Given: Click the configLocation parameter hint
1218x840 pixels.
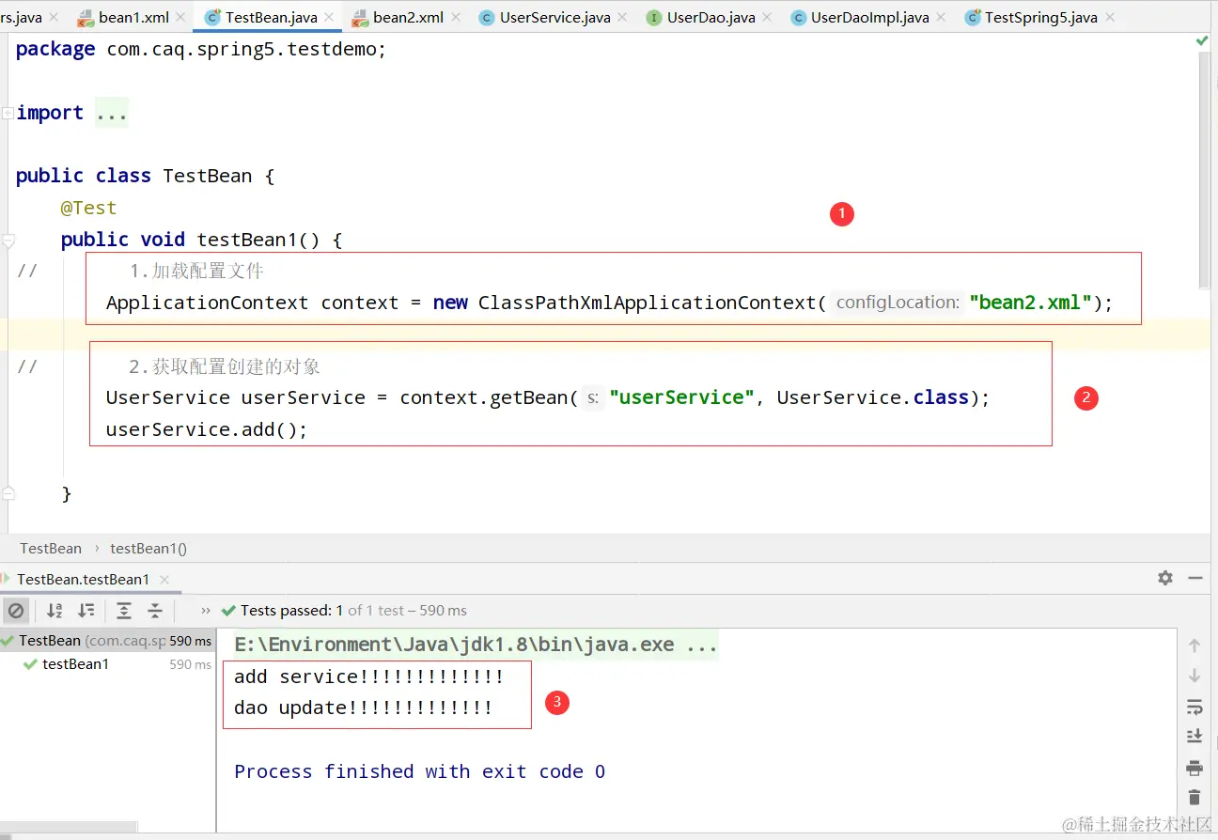Looking at the screenshot, I should click(897, 303).
